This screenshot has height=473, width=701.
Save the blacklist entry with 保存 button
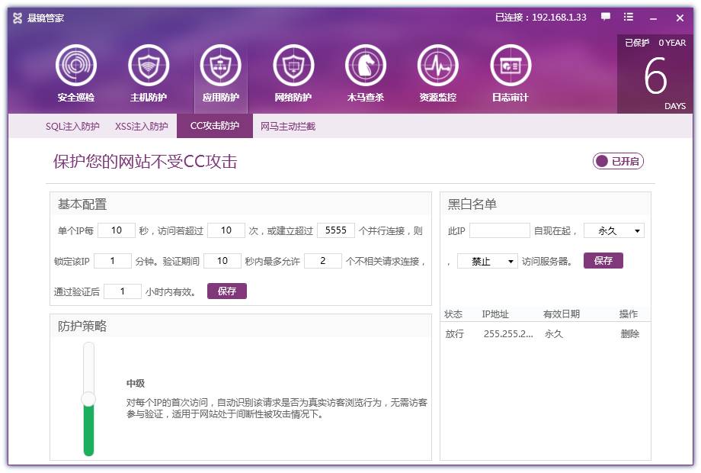[603, 260]
